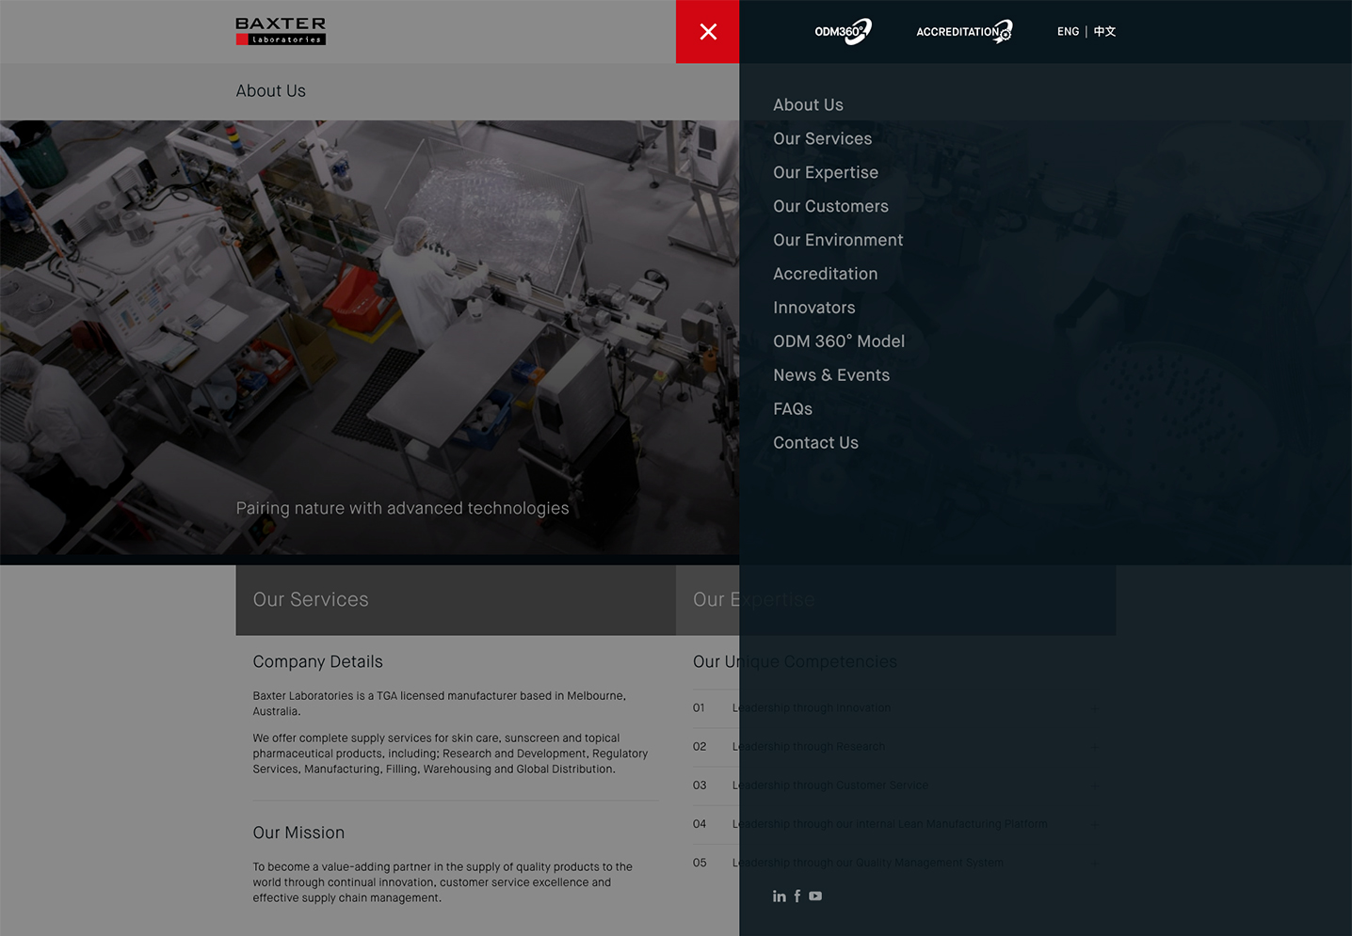Select Our Services in side menu
The image size is (1352, 936).
[822, 139]
